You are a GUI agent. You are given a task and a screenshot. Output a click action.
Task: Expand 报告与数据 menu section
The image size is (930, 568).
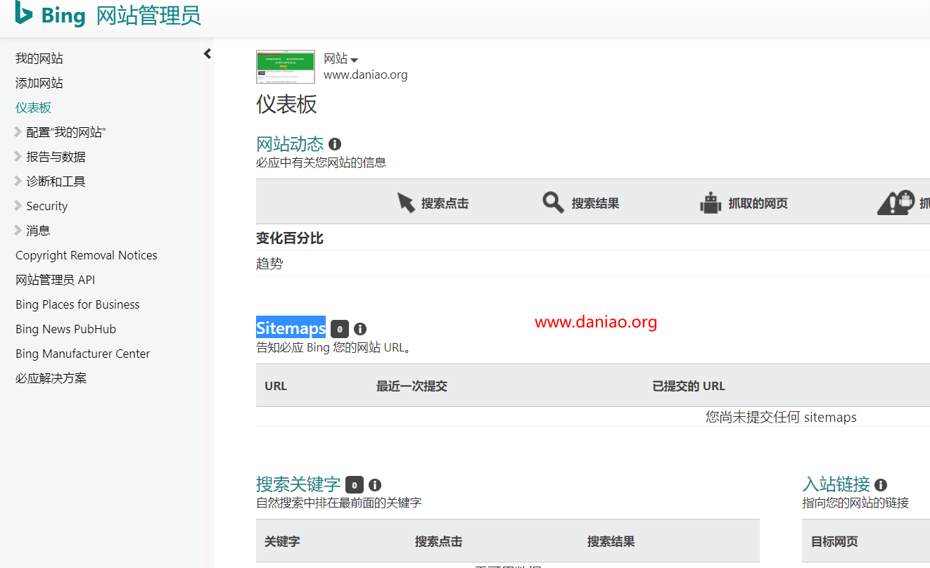tap(50, 157)
